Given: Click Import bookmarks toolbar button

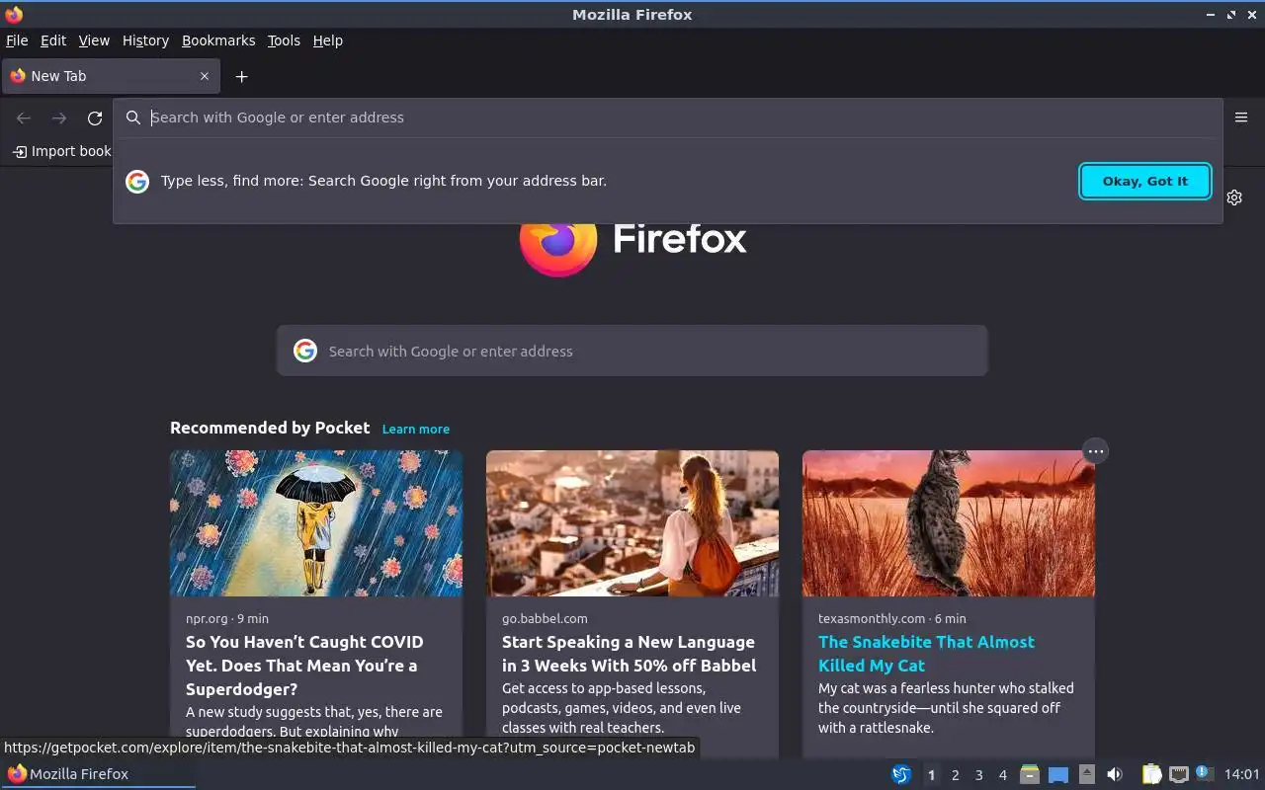Looking at the screenshot, I should [x=61, y=151].
